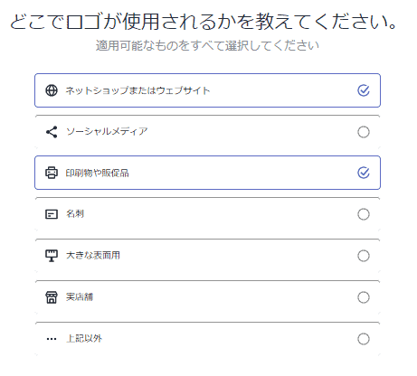Check the 大きな表面用 selection circle

[x=364, y=256]
